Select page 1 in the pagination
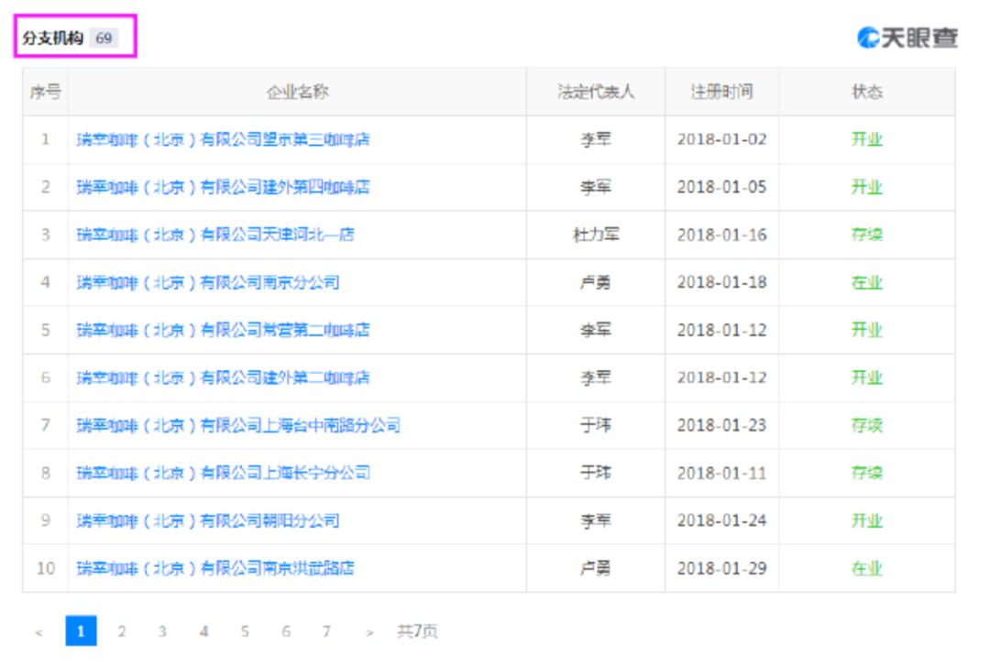The height and width of the screenshot is (666, 990). tap(81, 630)
